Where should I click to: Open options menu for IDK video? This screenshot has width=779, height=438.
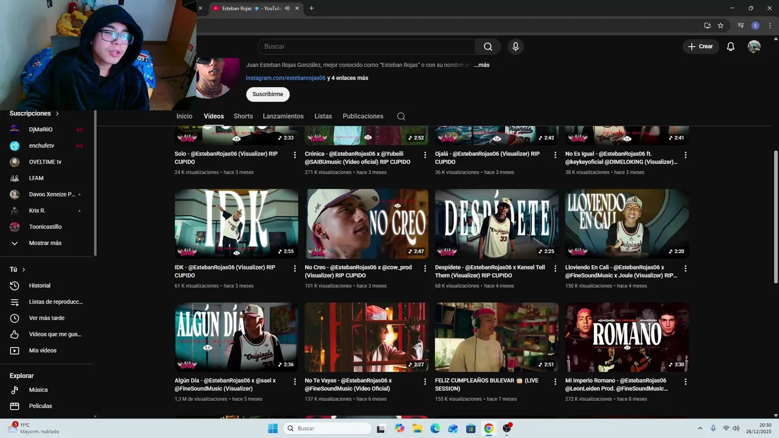pyautogui.click(x=295, y=268)
